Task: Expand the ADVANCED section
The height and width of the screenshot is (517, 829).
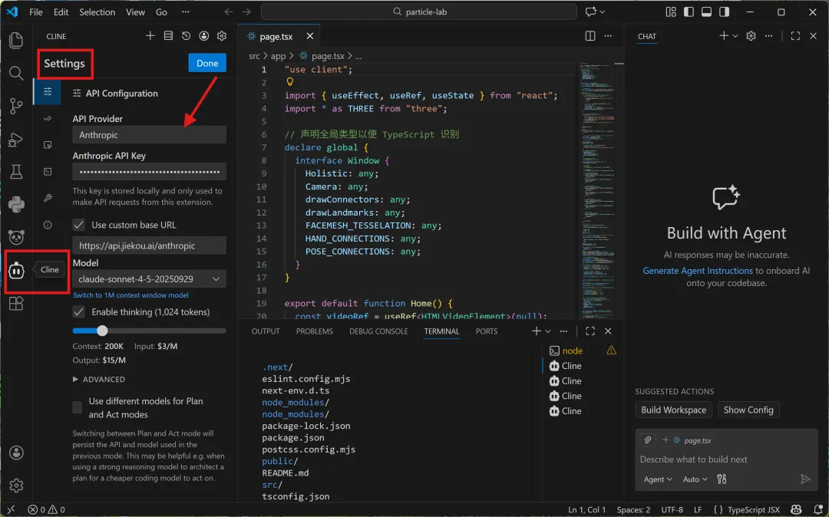Action: (99, 379)
